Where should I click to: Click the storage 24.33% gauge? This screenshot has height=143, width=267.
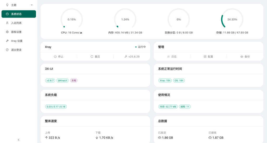(x=232, y=19)
